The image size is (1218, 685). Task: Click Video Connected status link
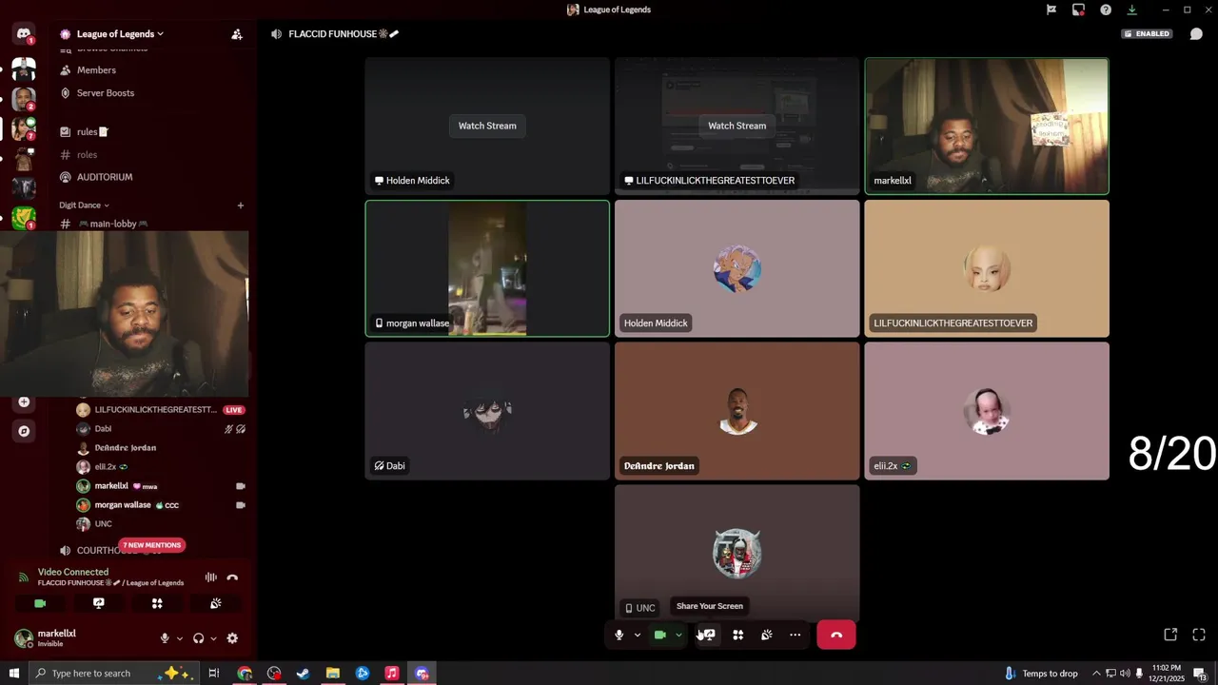coord(73,572)
